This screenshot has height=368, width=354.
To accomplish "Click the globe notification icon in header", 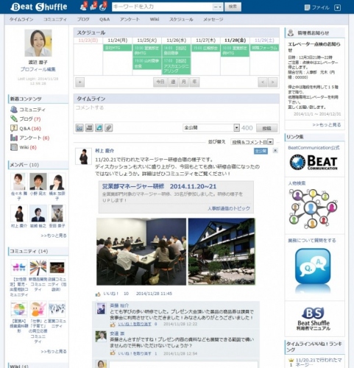I will coord(103,7).
